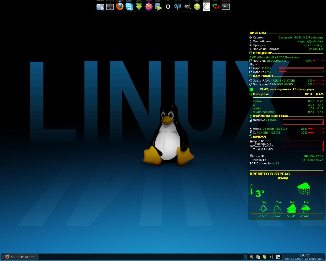The width and height of the screenshot is (326, 261).
Task: Click the 'ВРЕМЕТО В БУРГАС' weather heading
Action: point(269,174)
